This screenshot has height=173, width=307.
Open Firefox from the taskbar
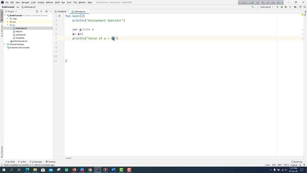(74, 170)
